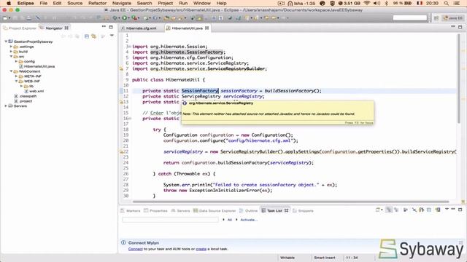Image resolution: width=467 pixels, height=262 pixels.
Task: Click the Navigator Back arrow icon
Action: [x=63, y=36]
